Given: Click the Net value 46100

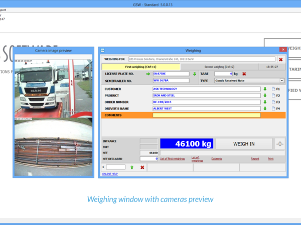Looking at the screenshot, I should [x=149, y=152].
